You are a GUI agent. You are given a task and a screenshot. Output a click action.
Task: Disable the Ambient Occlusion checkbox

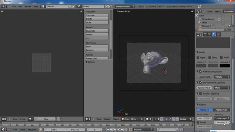[200, 71]
